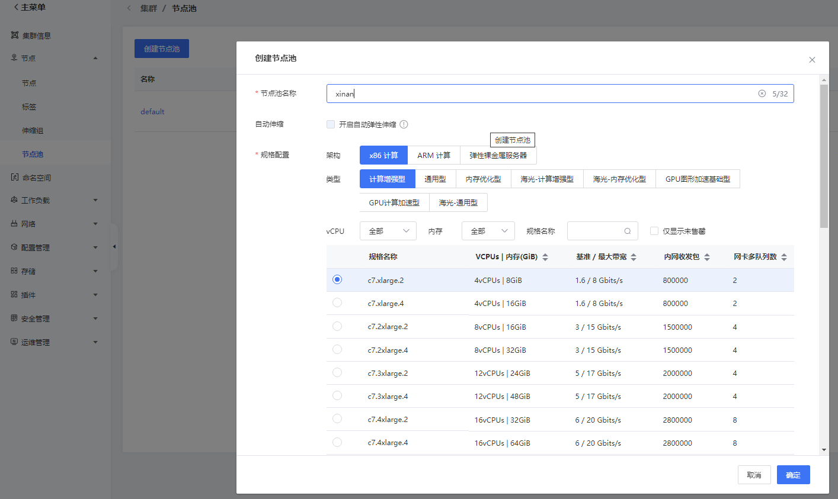The image size is (838, 499).
Task: Select the 弹性裸金属服务器 architecture tab
Action: pos(498,155)
